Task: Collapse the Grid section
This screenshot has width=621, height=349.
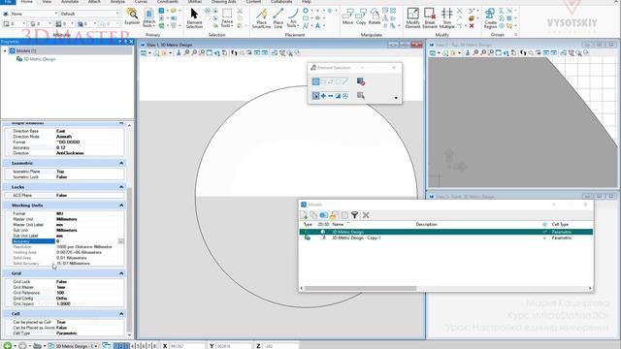Action: [121, 273]
